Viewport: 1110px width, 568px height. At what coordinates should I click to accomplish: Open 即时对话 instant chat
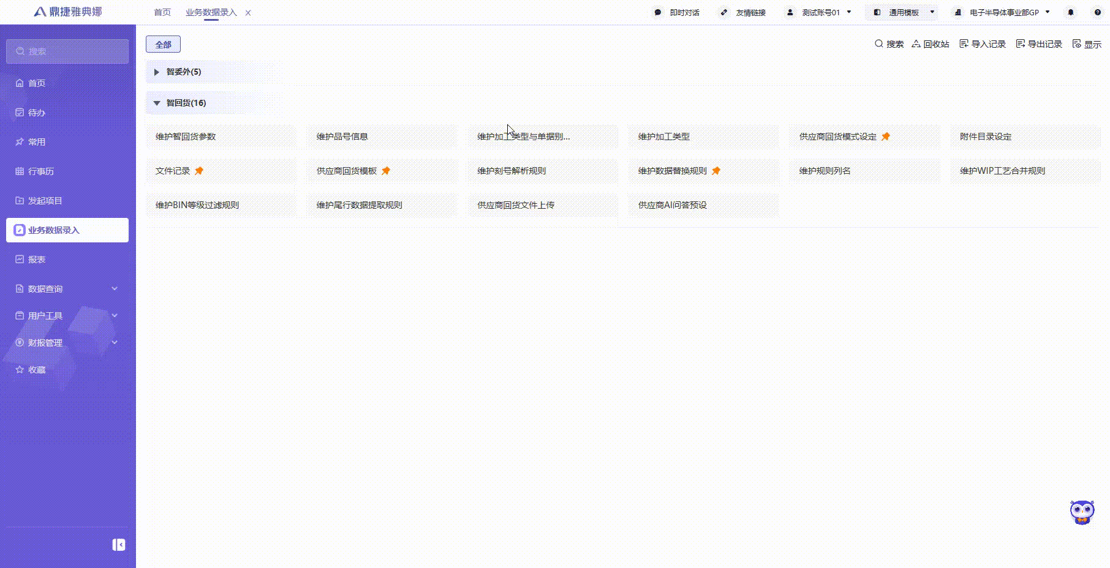tap(677, 12)
